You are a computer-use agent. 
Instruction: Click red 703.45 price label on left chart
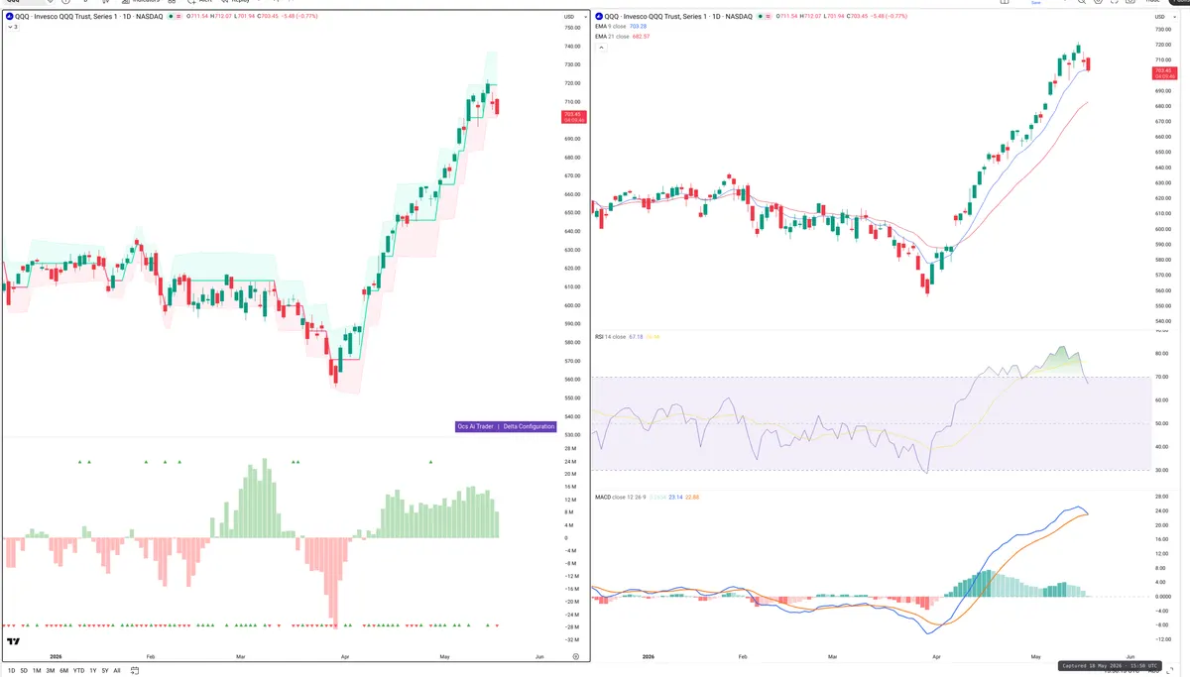[572, 116]
